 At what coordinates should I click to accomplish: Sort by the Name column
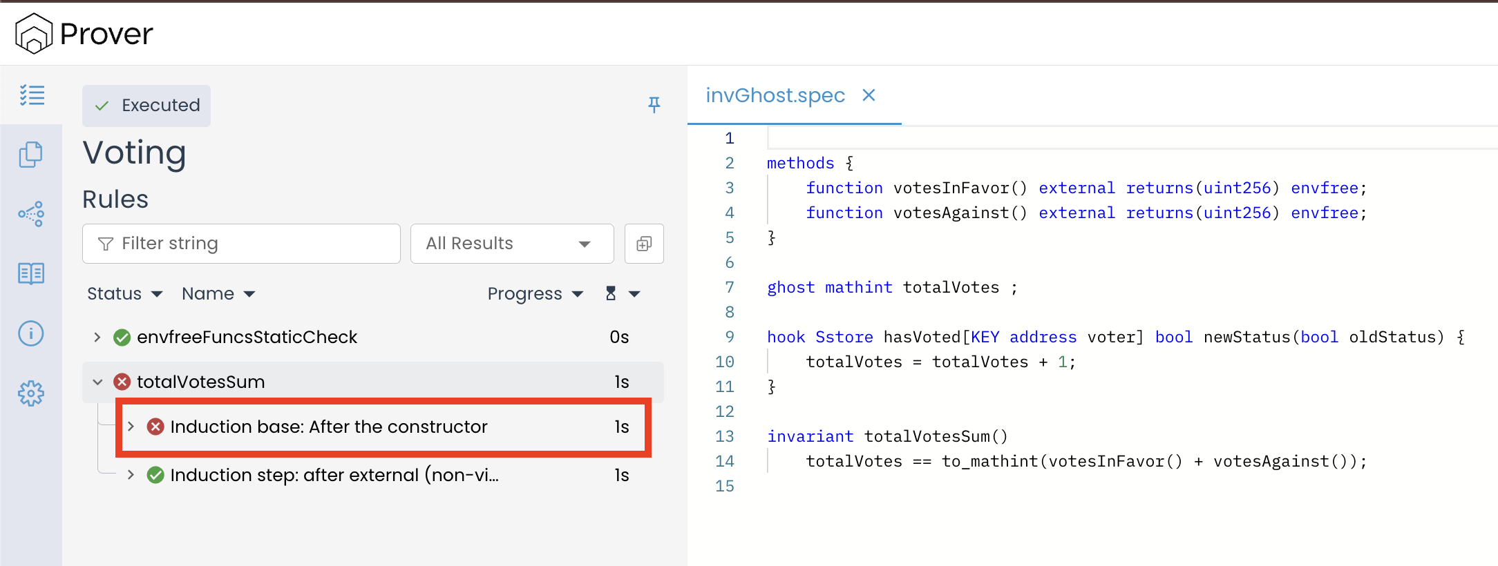click(218, 294)
